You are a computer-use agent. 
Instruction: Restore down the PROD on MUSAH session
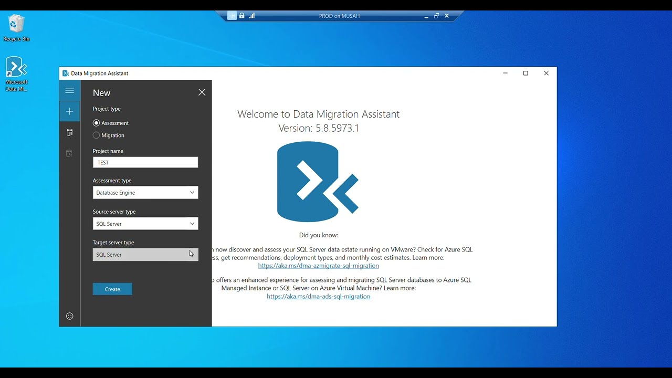point(436,16)
